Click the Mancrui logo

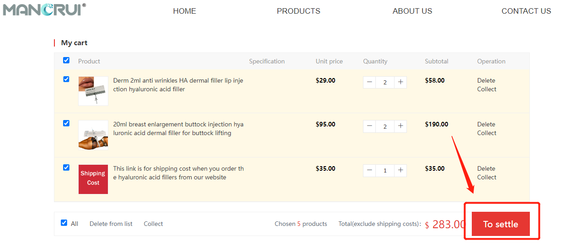pyautogui.click(x=44, y=10)
